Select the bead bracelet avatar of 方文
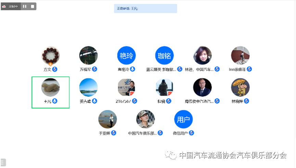Image resolution: width=296 pixels, height=168 pixels. click(x=50, y=56)
